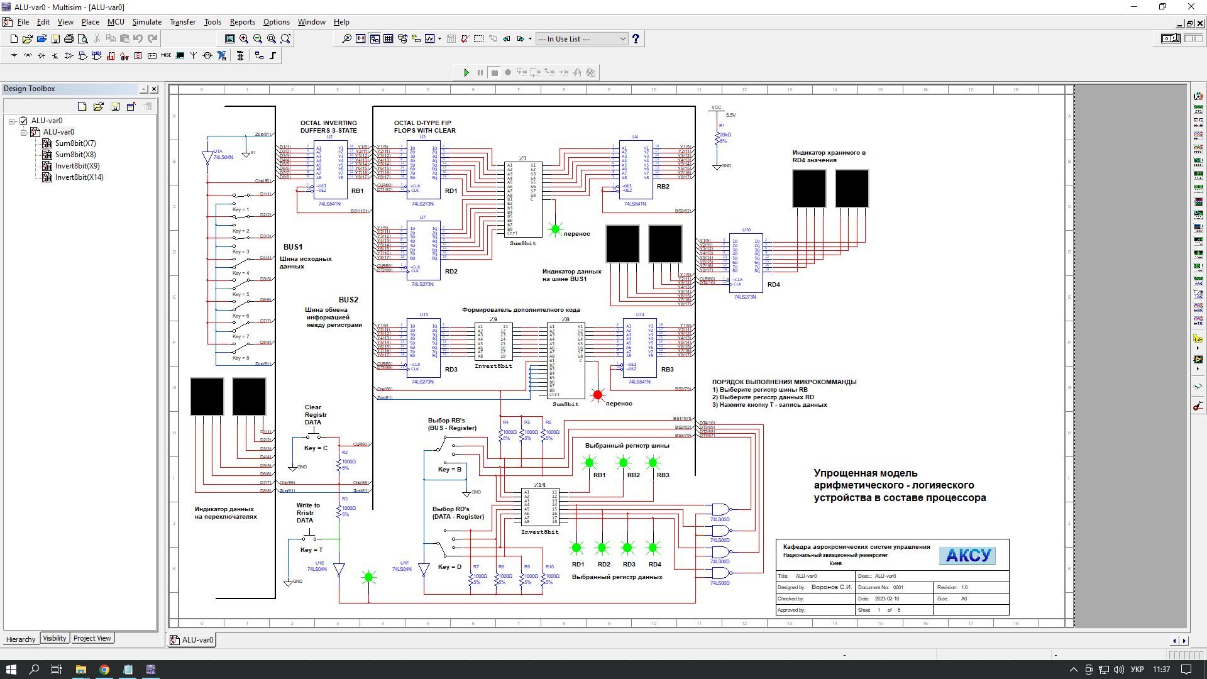1207x679 pixels.
Task: Click the Place TTL component icon
Action: pos(82,56)
